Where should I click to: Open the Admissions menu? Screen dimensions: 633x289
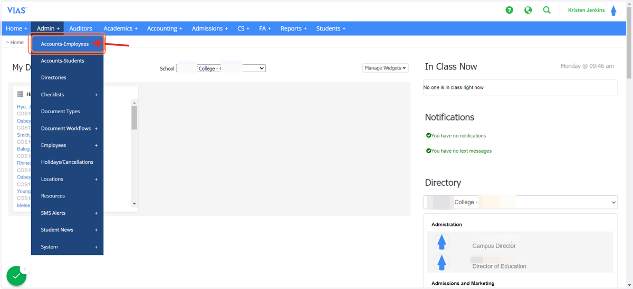tap(210, 28)
